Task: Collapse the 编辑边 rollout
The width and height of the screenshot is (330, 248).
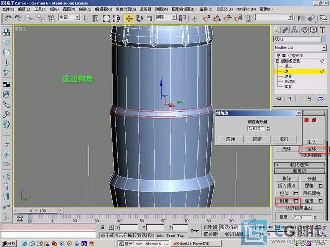Action: (300, 171)
